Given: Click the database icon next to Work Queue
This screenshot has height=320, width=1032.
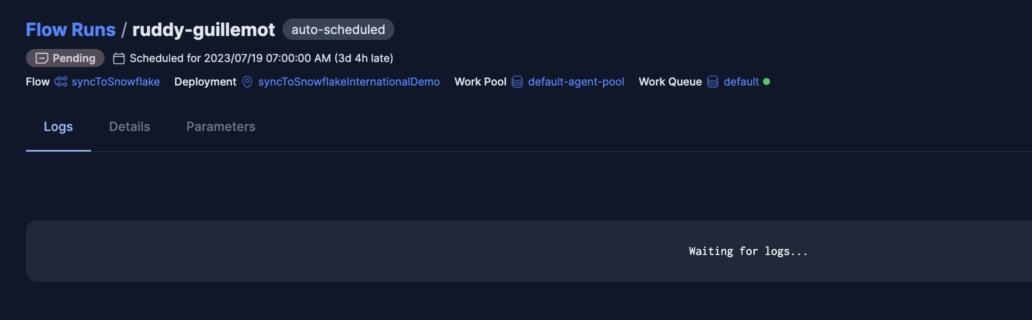Looking at the screenshot, I should (711, 81).
